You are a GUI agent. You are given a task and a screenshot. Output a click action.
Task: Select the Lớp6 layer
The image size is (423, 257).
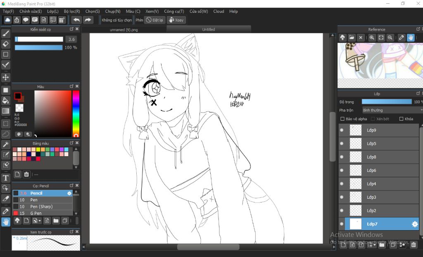(379, 170)
